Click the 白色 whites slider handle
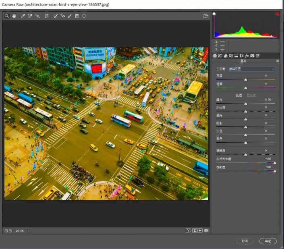The width and height of the screenshot is (284, 249). point(246,135)
